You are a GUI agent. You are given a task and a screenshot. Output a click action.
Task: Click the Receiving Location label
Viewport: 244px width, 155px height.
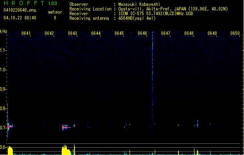90,9
